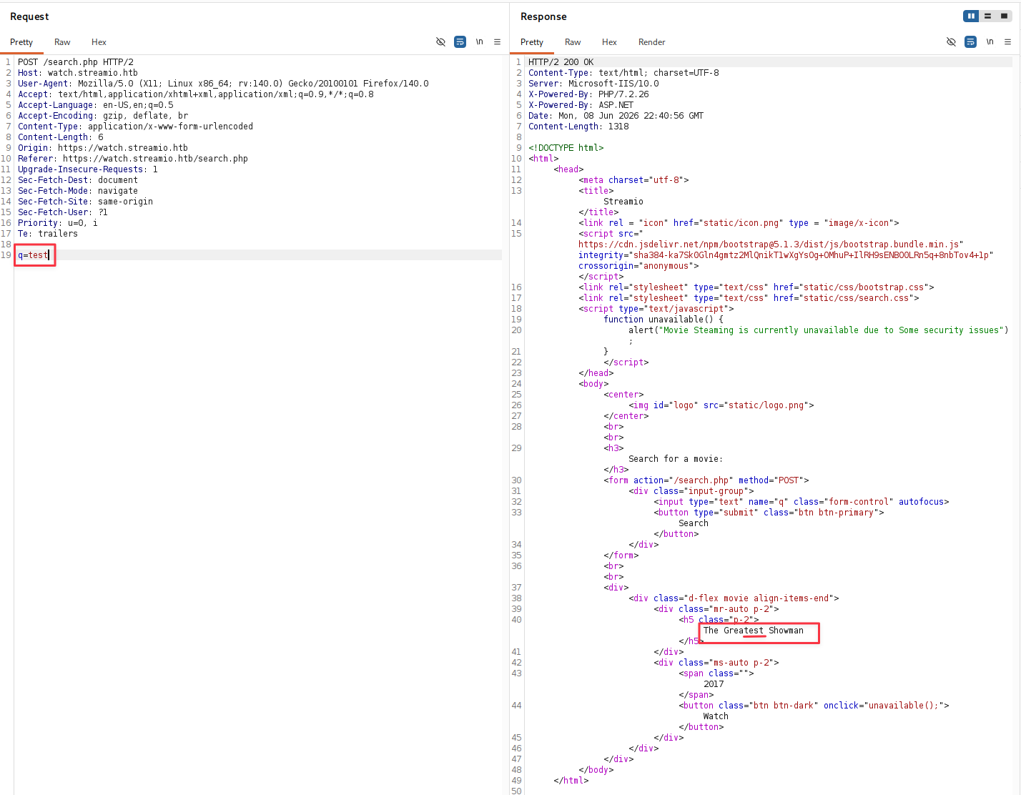
Task: Open Request panel hamburger options menu
Action: click(x=497, y=42)
